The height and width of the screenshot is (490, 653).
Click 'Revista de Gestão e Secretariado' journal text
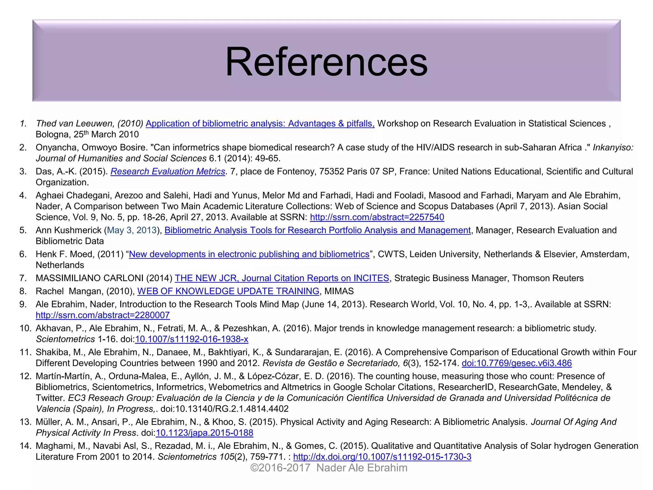pos(330,363)
